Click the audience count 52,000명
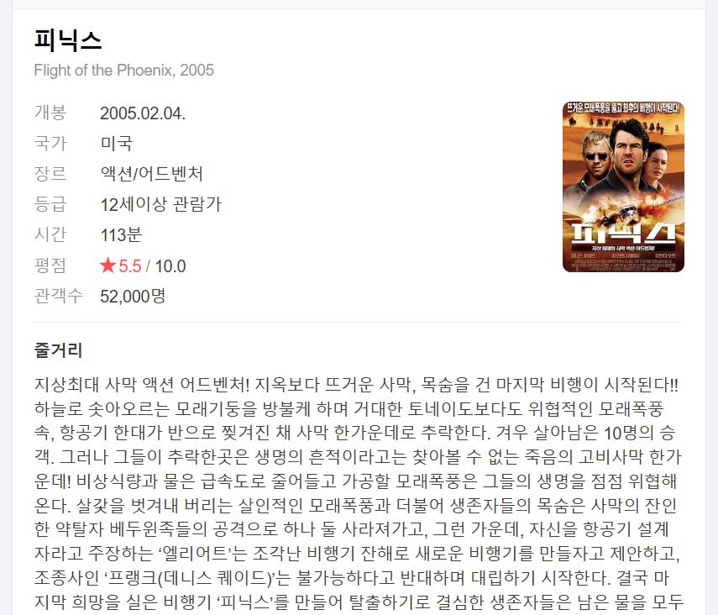 pyautogui.click(x=133, y=296)
